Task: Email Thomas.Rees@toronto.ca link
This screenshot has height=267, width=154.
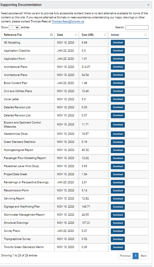Action: [x=68, y=21]
